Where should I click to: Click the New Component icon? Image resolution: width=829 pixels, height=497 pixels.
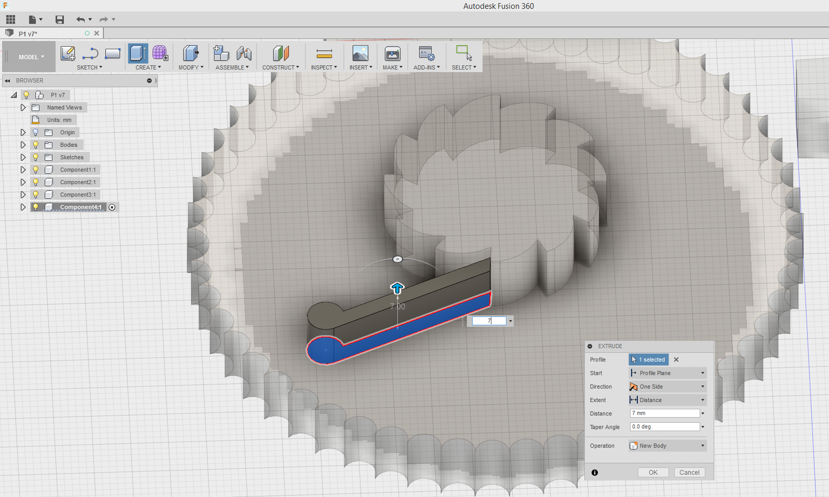pyautogui.click(x=221, y=53)
